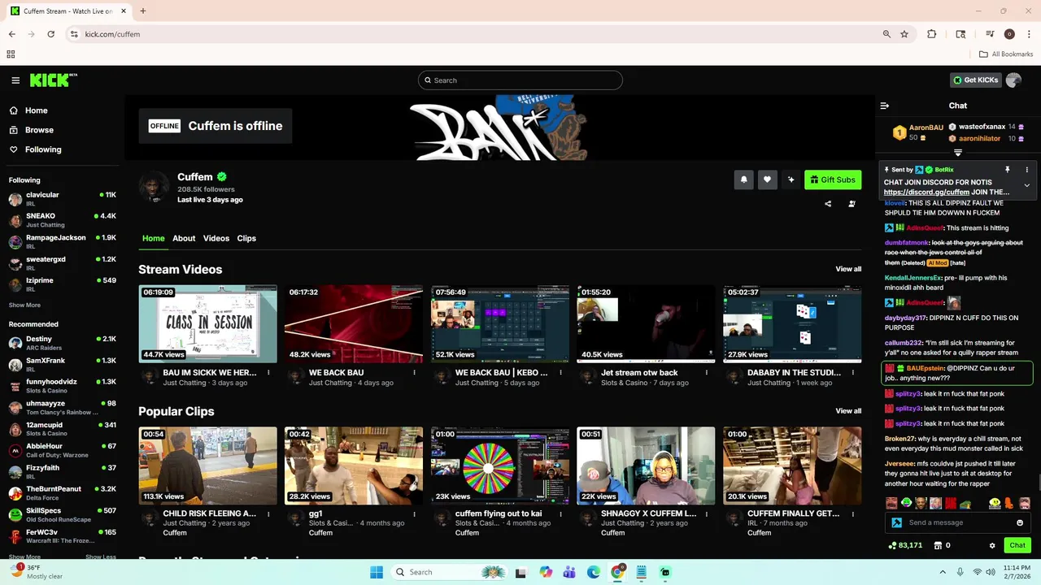Viewport: 1041px width, 585px height.
Task: Reload the page
Action: point(50,34)
